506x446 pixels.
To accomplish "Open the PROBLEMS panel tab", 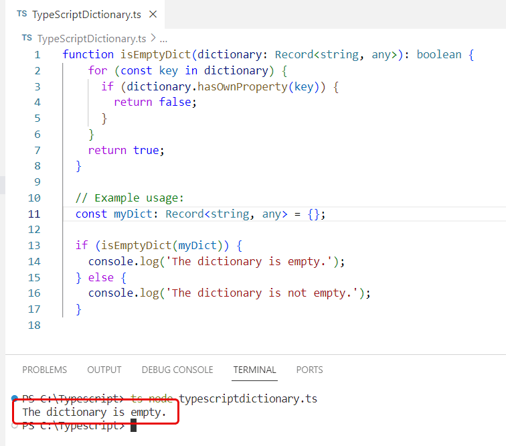I will pos(45,370).
